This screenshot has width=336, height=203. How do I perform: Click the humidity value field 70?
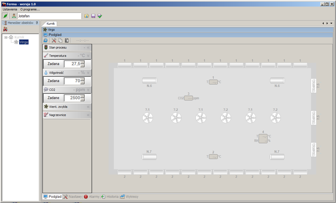pos(72,81)
